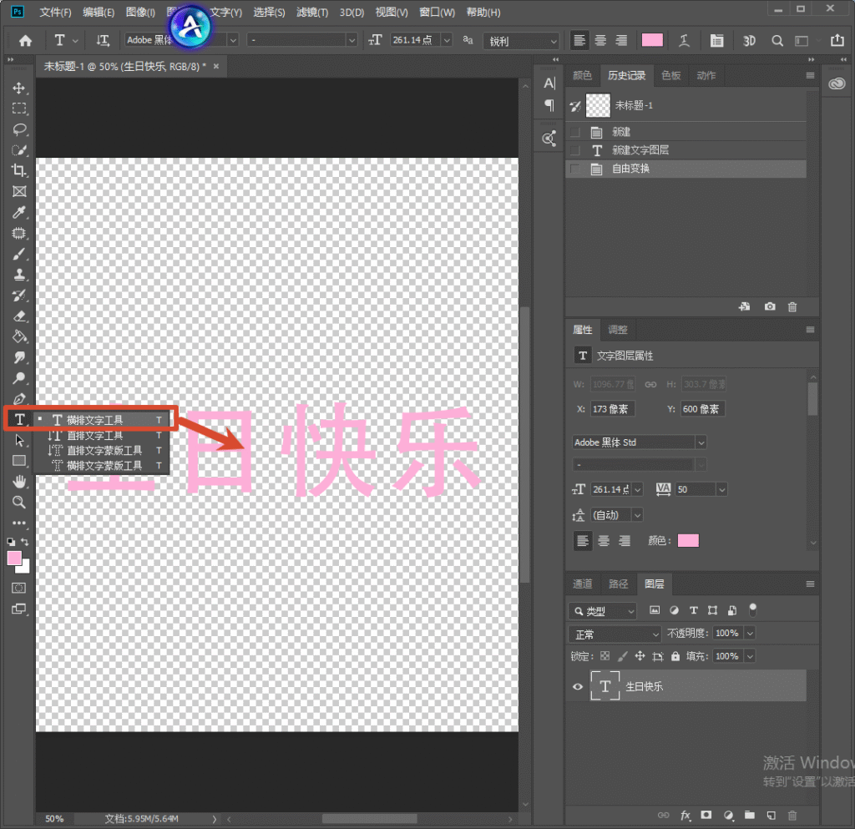Select the Lasso tool
Image resolution: width=855 pixels, height=829 pixels.
19,129
